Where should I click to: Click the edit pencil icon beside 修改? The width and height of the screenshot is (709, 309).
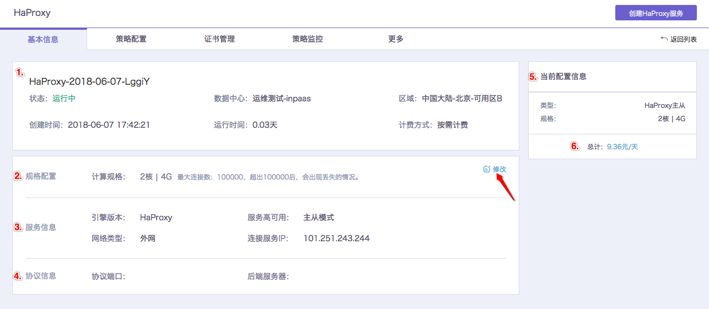pos(486,169)
